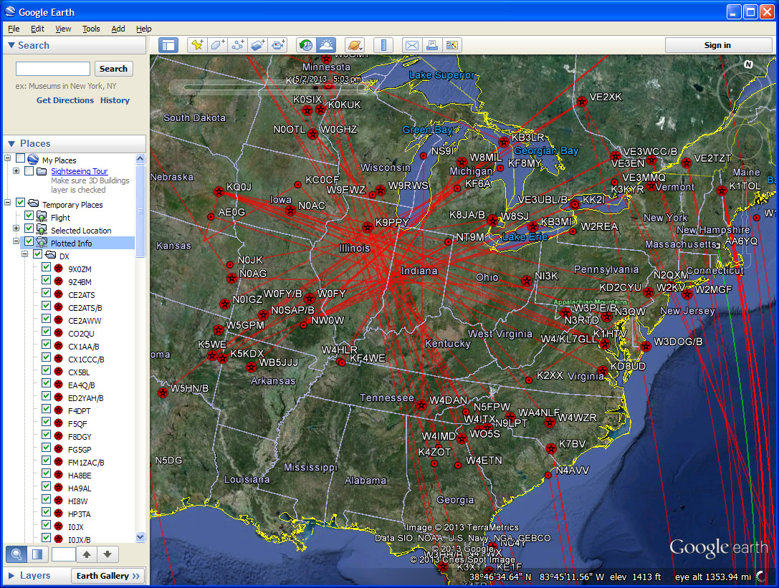The height and width of the screenshot is (588, 779).
Task: Open the Add menu
Action: point(118,29)
